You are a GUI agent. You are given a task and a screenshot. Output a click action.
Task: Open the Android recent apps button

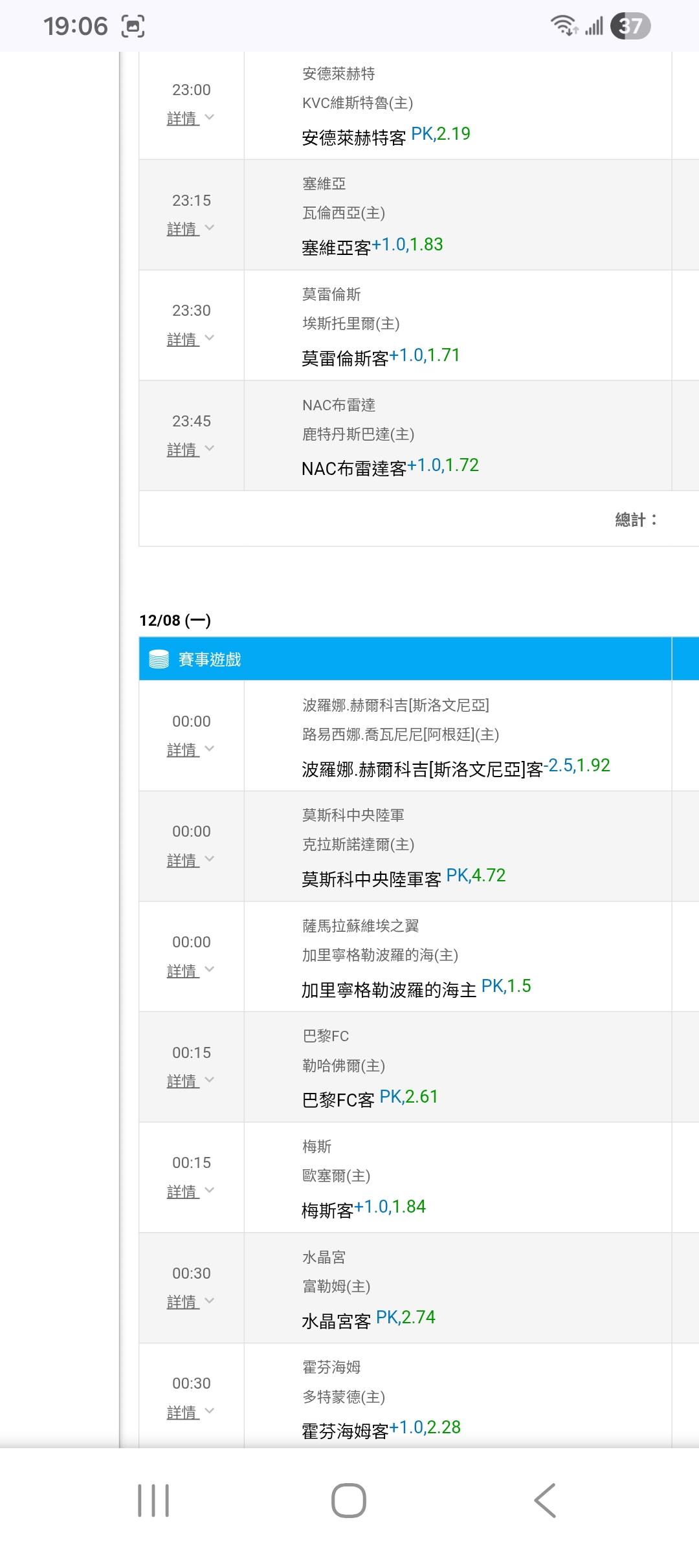coord(153,1500)
